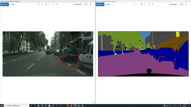191x107 pixels.
Task: Enter fullscreen in left Photos window
Action: point(94,102)
